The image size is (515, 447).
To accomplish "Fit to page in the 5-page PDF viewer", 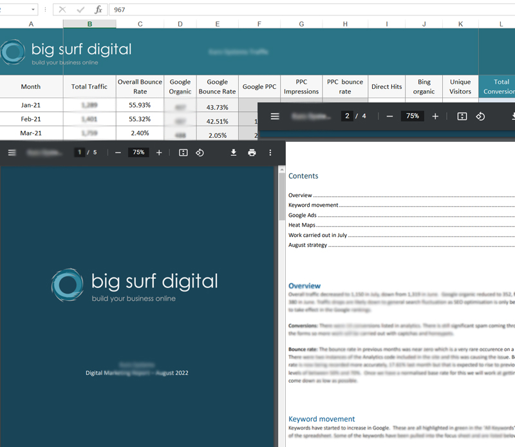I will tap(183, 153).
